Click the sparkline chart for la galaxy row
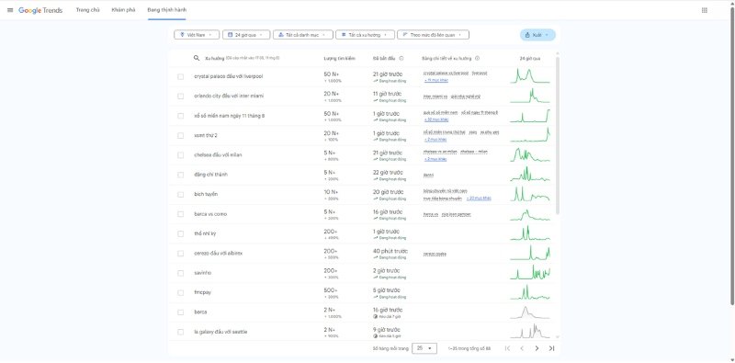The image size is (735, 363). pyautogui.click(x=530, y=332)
